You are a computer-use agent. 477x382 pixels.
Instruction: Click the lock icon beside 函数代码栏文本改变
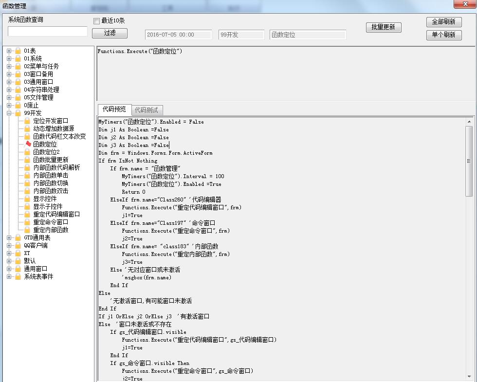28,136
